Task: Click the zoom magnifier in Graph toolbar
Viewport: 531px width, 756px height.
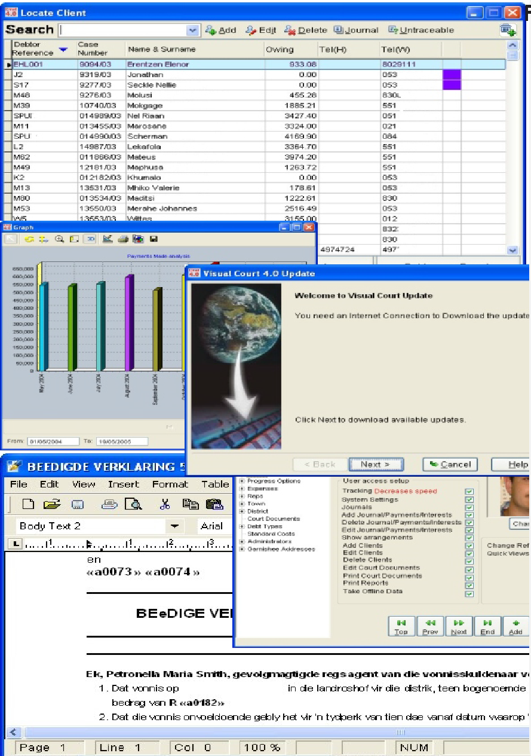Action: point(60,239)
